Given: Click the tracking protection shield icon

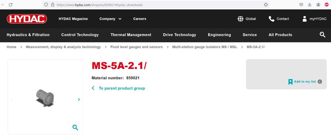Looking at the screenshot, I should pos(46,5).
